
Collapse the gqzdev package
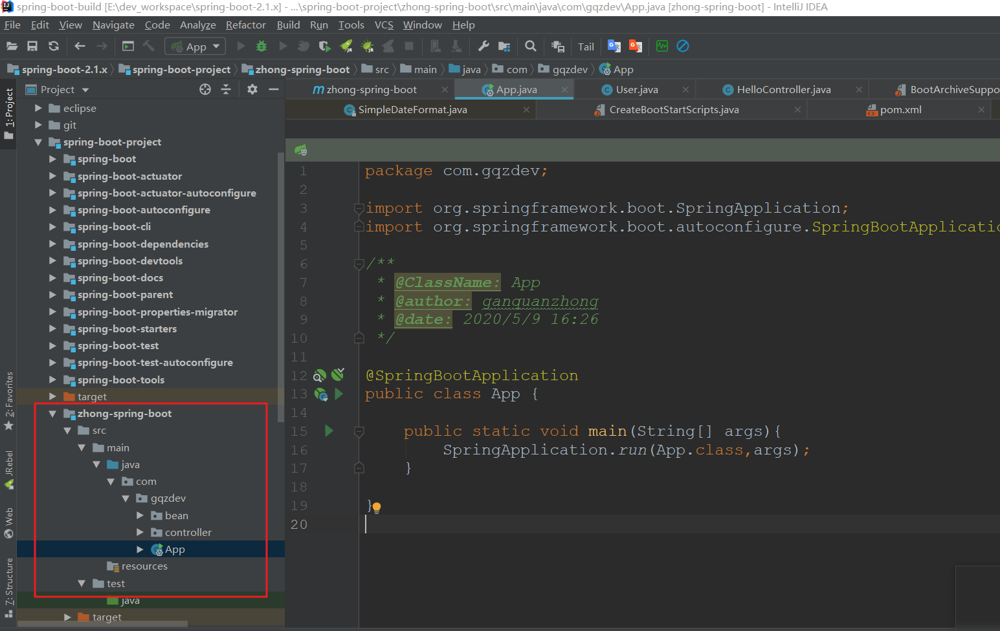coord(126,498)
